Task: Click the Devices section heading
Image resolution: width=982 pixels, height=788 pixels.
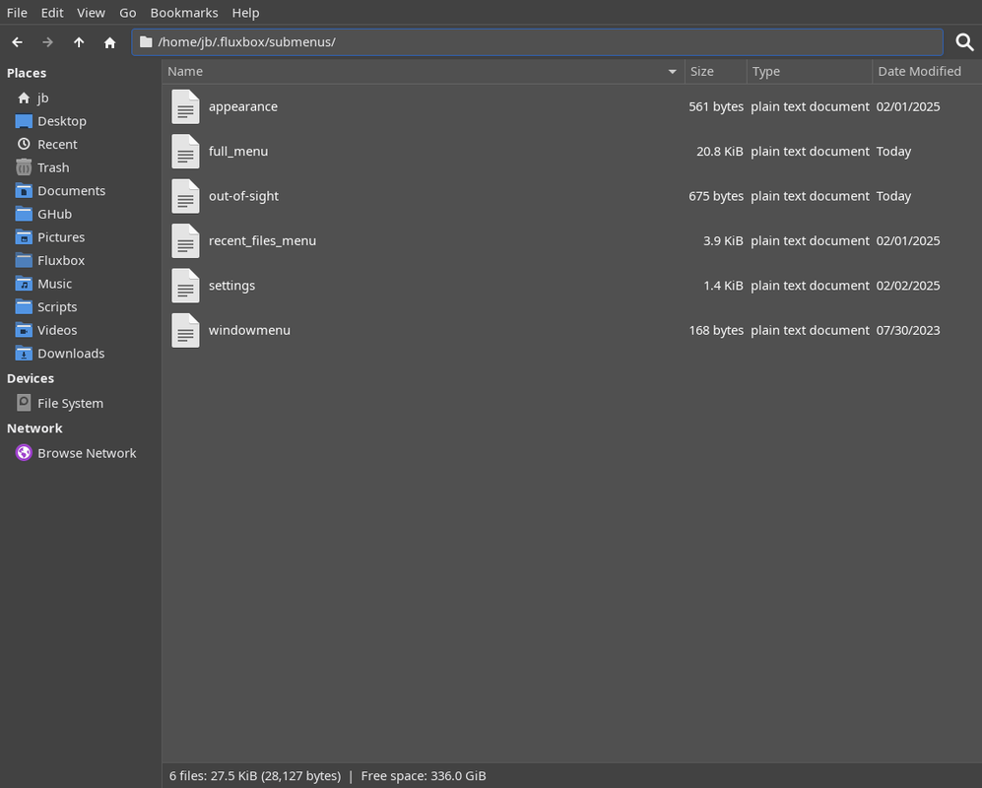Action: click(x=31, y=378)
